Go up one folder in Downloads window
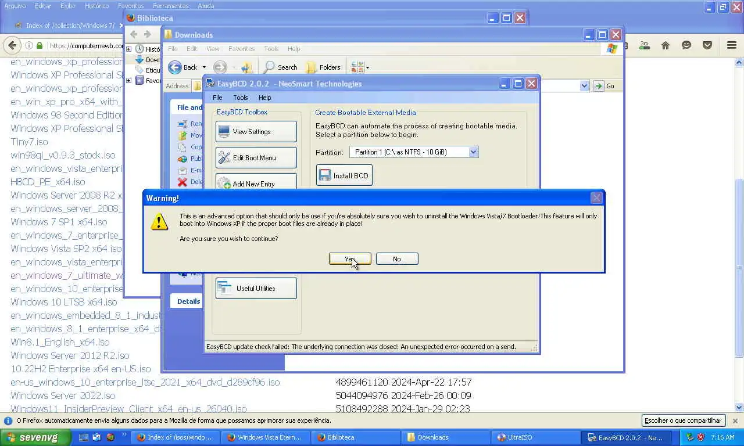744x446 pixels. 247,67
